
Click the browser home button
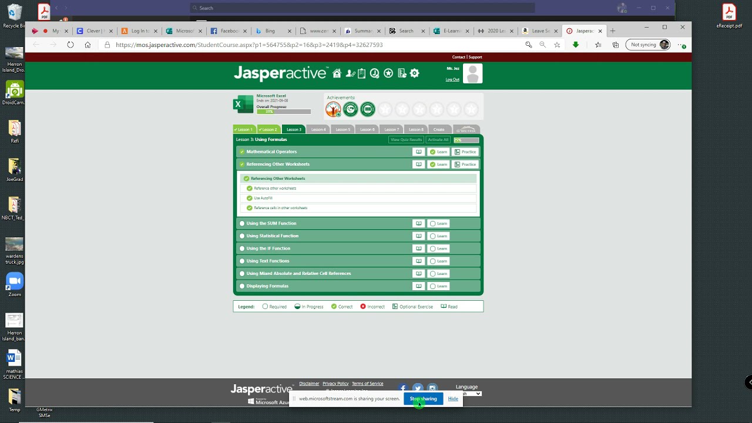pyautogui.click(x=88, y=45)
